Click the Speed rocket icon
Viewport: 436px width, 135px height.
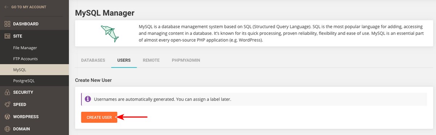click(x=7, y=105)
